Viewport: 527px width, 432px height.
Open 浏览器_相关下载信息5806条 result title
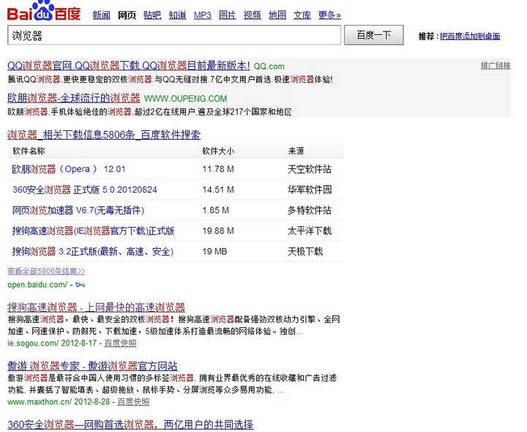pos(104,135)
